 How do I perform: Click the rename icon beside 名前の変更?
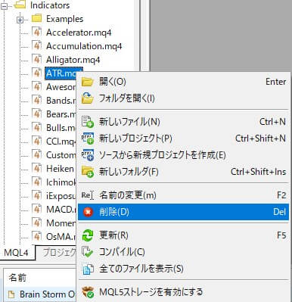[88, 195]
